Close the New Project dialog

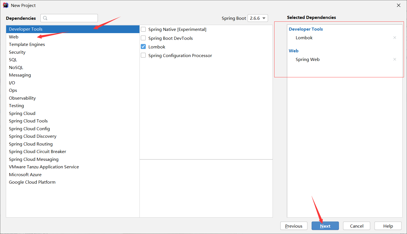pyautogui.click(x=399, y=5)
